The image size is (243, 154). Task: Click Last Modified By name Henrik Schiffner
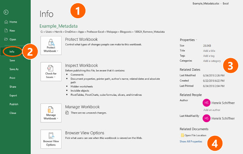click(x=223, y=118)
